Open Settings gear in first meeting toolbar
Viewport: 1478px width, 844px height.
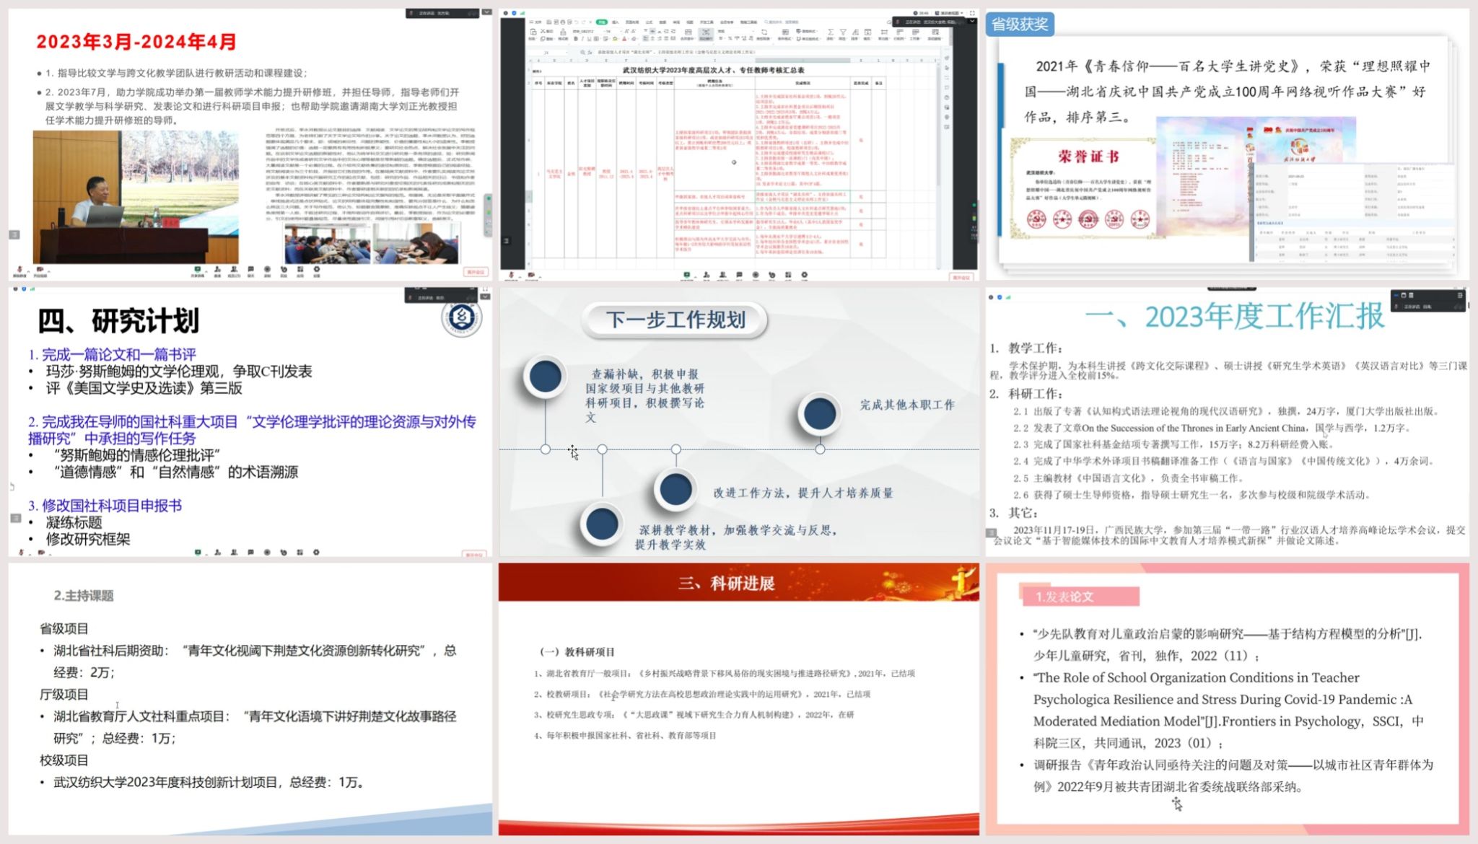tap(316, 270)
